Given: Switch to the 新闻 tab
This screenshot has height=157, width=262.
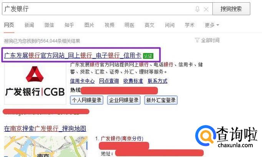Looking at the screenshot, I should tap(29, 25).
